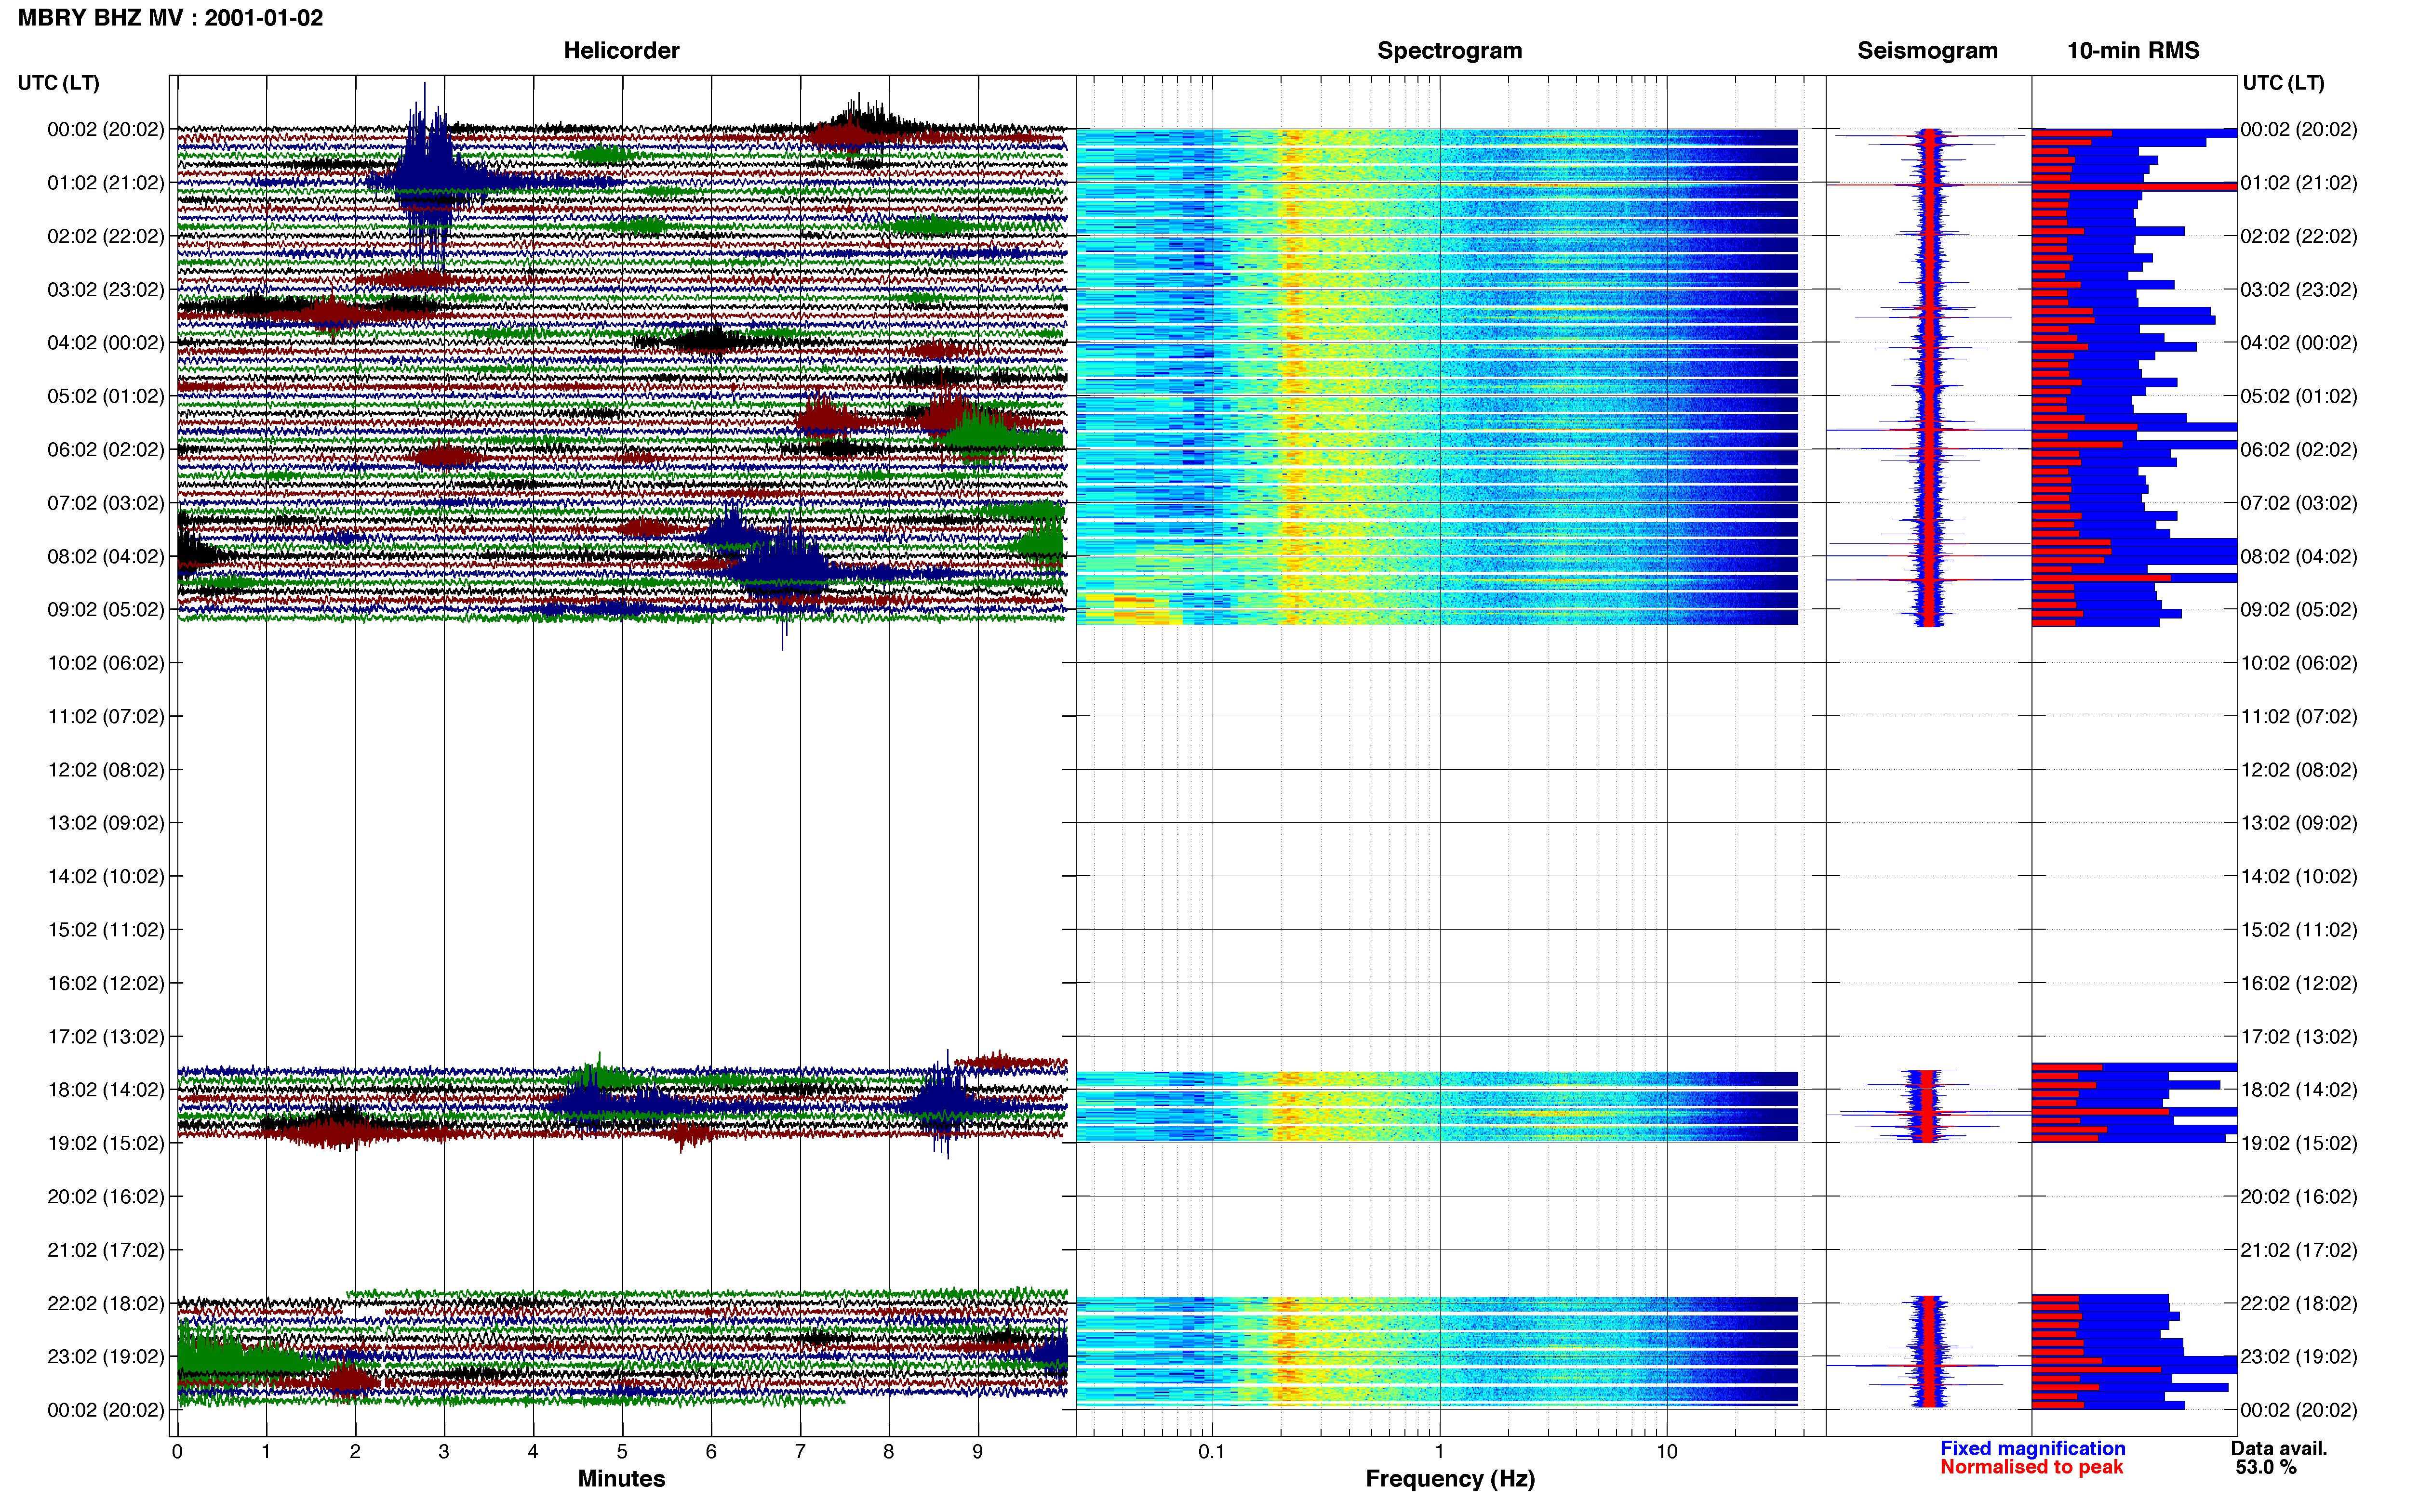
Task: Click the 'Frequency (Hz)' x-axis label
Action: pyautogui.click(x=1450, y=1479)
